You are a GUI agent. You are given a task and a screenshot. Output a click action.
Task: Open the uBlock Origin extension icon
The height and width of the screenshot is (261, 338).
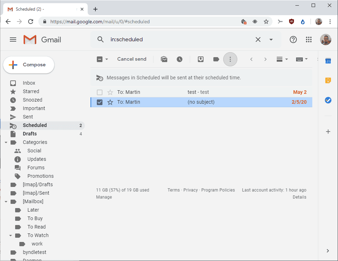(292, 22)
